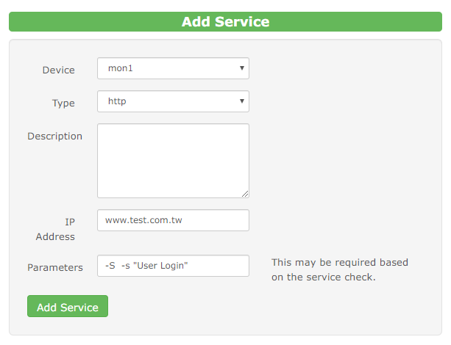Image resolution: width=451 pixels, height=345 pixels.
Task: Click the Parameters input field
Action: (173, 266)
